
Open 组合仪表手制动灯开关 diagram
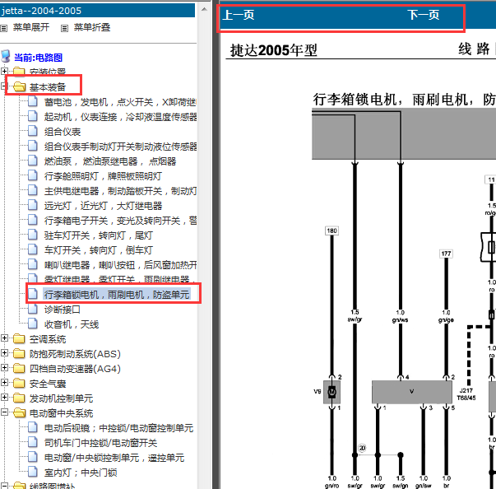[120, 147]
